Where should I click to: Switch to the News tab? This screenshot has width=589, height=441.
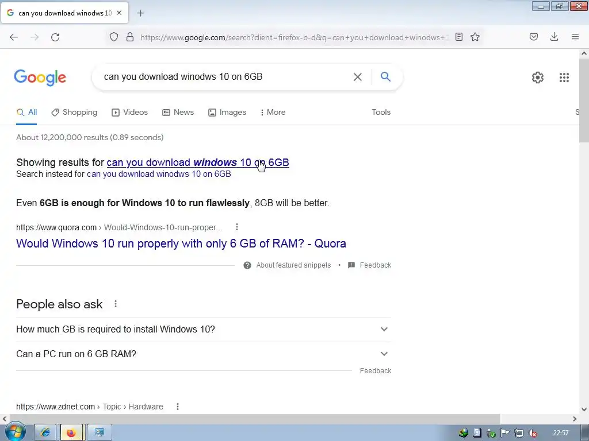[178, 112]
